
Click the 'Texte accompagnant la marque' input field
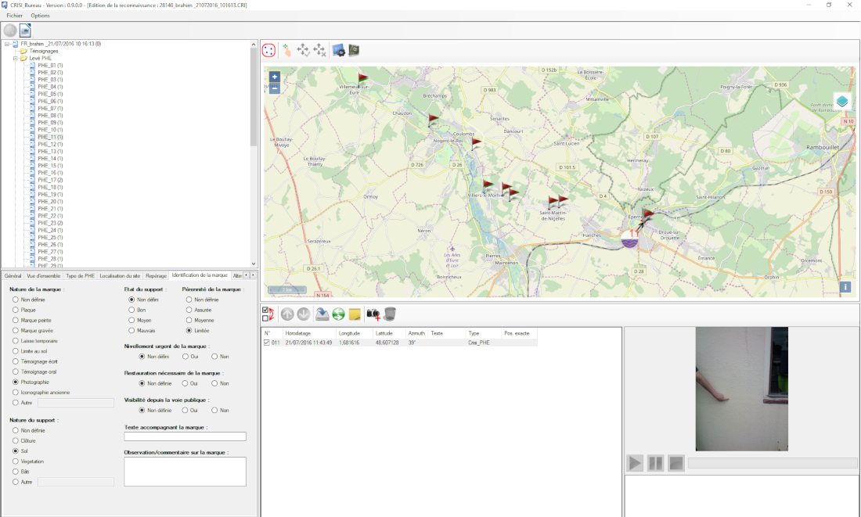pos(185,436)
